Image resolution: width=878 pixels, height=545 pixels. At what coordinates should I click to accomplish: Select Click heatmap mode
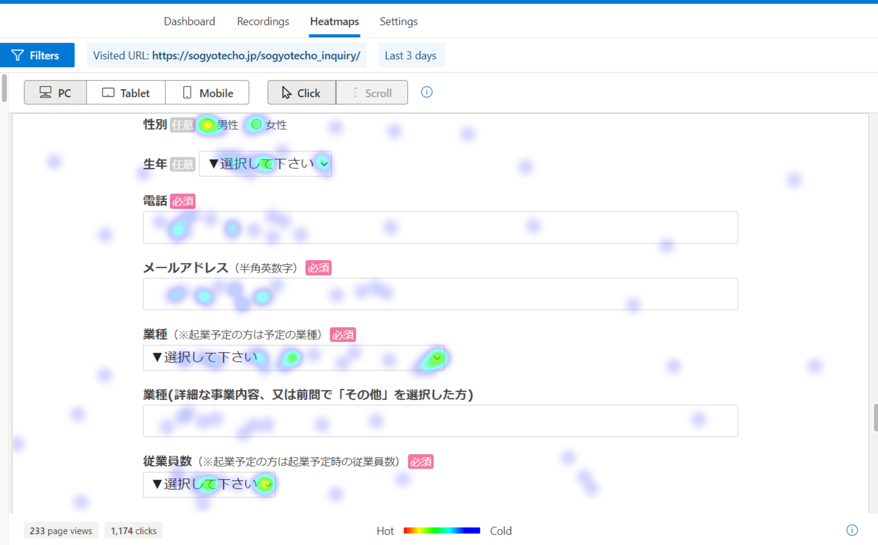(302, 93)
